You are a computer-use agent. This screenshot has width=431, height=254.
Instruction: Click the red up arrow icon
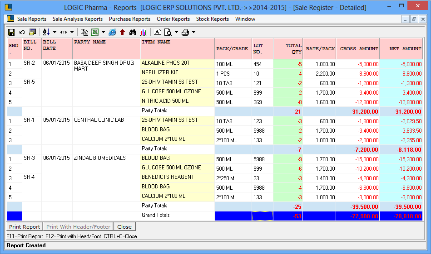click(122, 32)
